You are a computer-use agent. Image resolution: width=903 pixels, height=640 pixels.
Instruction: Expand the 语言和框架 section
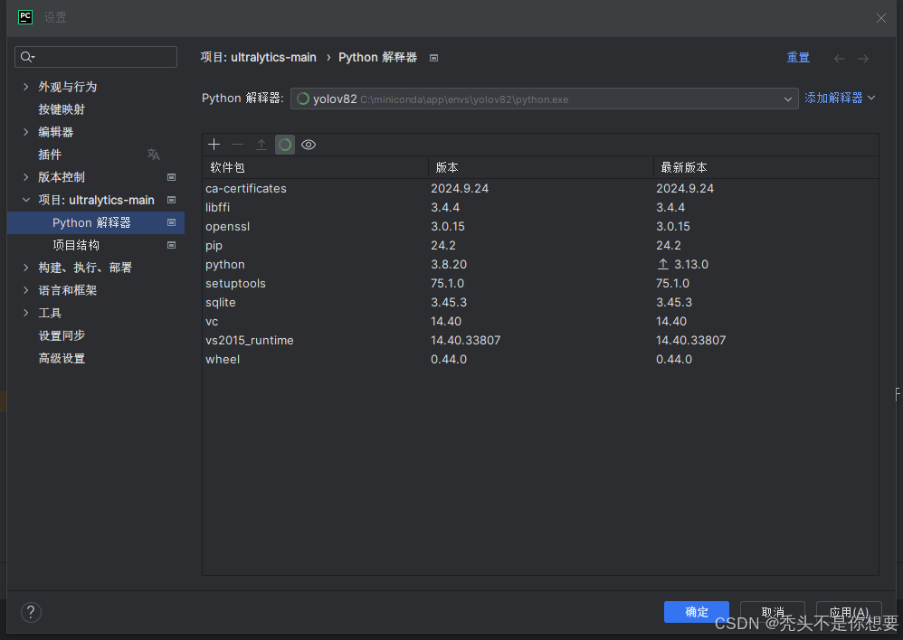tap(25, 290)
